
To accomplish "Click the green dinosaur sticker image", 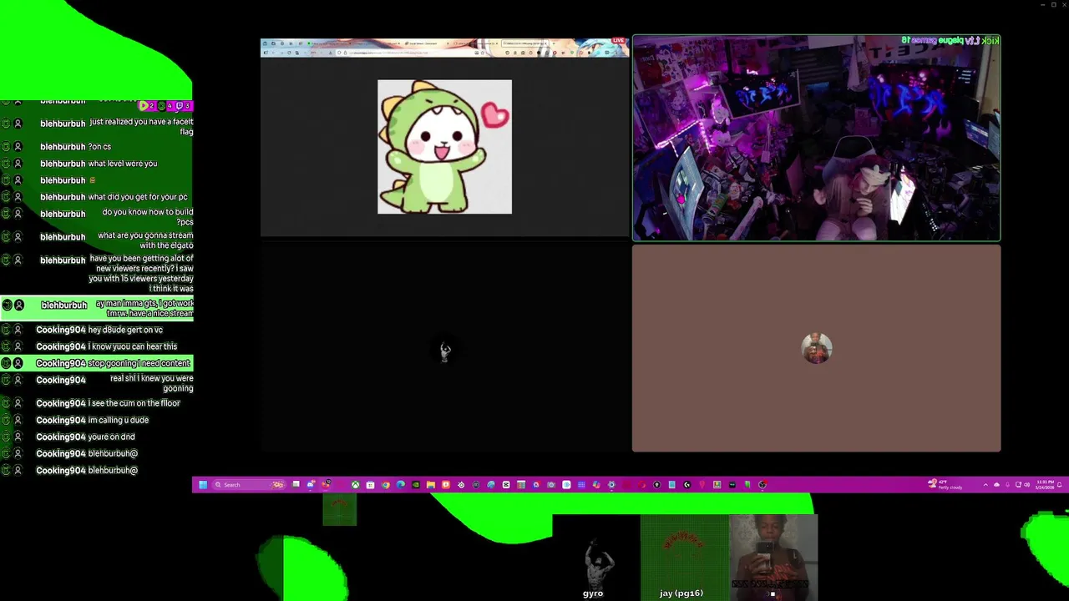I will tap(444, 147).
